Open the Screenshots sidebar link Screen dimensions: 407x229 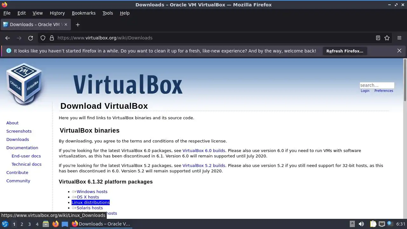(x=19, y=131)
